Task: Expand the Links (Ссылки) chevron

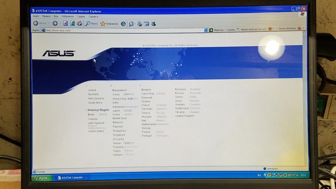Action: pyautogui.click(x=238, y=29)
